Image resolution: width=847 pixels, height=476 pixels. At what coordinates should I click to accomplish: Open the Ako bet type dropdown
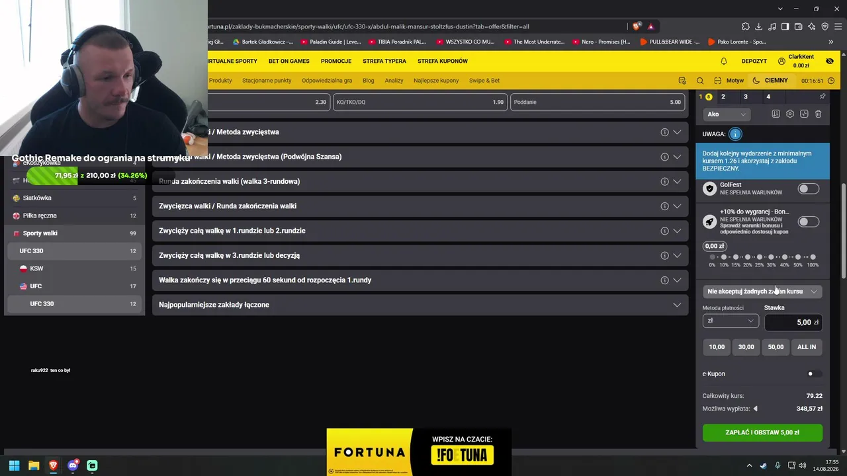point(726,114)
